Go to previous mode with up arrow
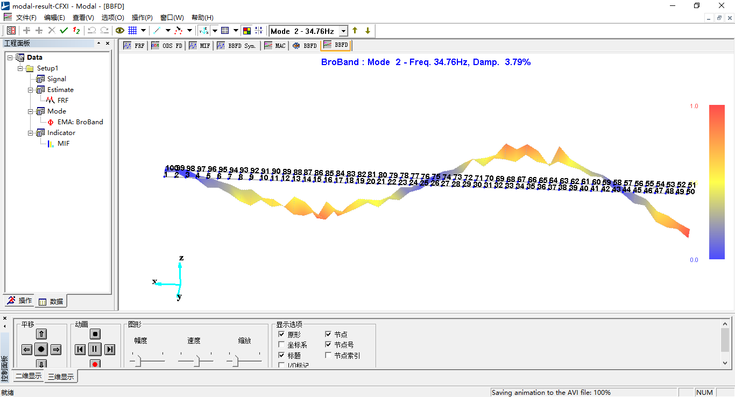 pyautogui.click(x=355, y=31)
